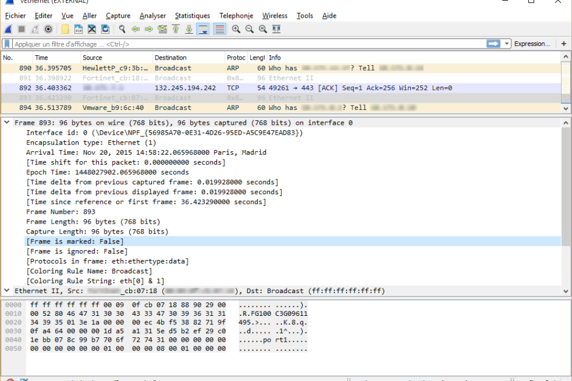Select the Arrival Time detail line
Viewport: 572px width, 381px height.
[146, 152]
